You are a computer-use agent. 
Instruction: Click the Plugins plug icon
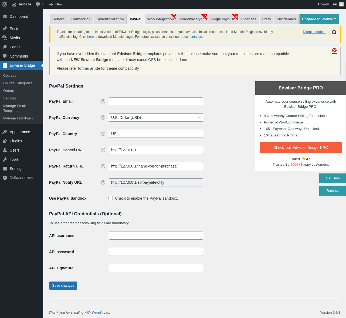coord(5,141)
